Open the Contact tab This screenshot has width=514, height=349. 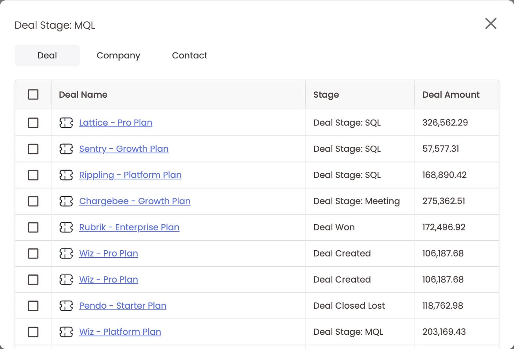[189, 55]
